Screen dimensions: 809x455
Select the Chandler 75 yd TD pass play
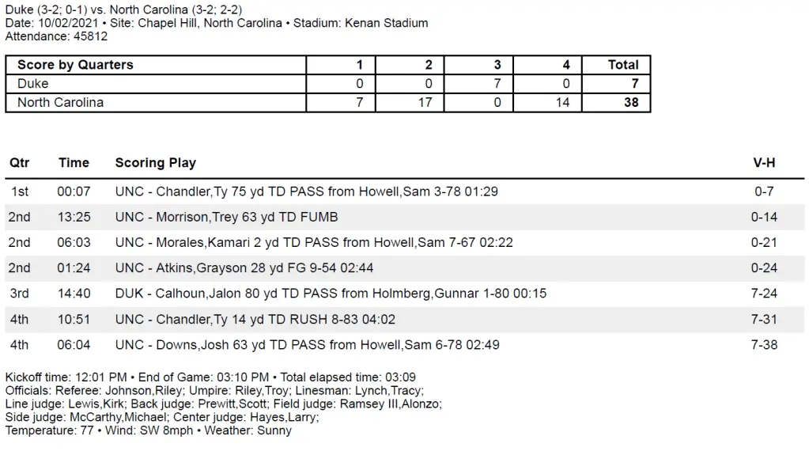(x=306, y=191)
